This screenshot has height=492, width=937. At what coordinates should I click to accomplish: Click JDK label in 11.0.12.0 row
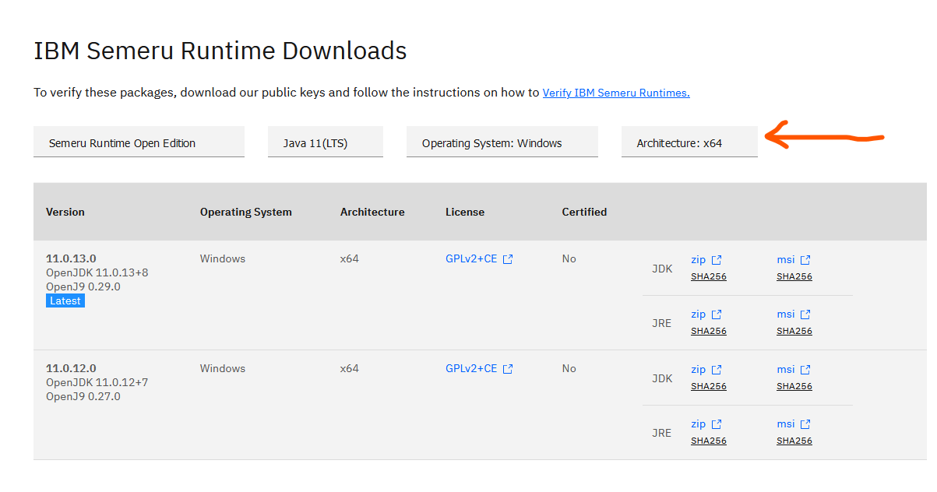coord(662,378)
